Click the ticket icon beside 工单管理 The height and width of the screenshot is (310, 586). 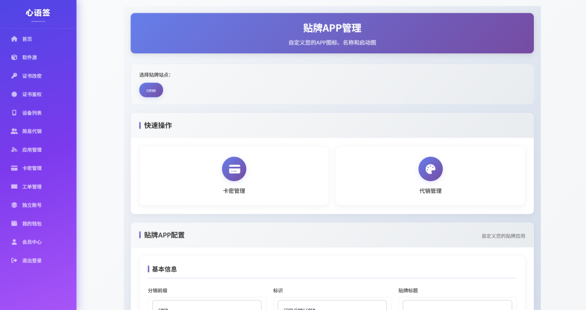(x=14, y=186)
